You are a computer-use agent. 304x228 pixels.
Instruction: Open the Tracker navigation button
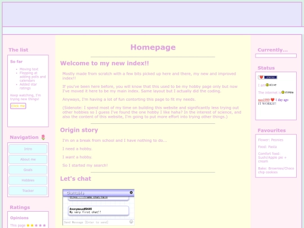pyautogui.click(x=28, y=191)
